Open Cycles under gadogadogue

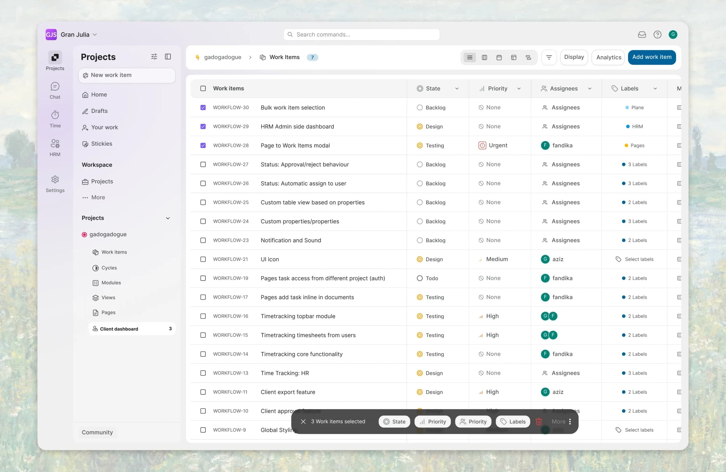(x=104, y=268)
